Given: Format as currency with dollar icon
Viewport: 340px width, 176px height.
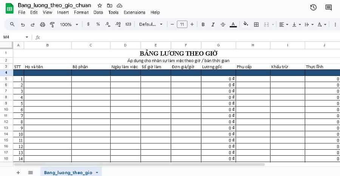Looking at the screenshot, I should (x=88, y=24).
